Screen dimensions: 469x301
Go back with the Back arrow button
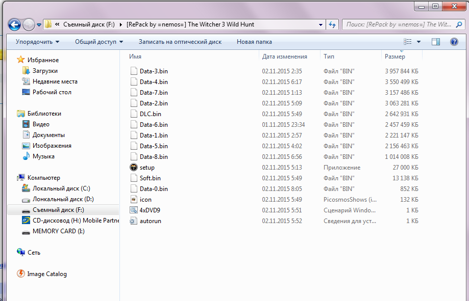(14, 24)
